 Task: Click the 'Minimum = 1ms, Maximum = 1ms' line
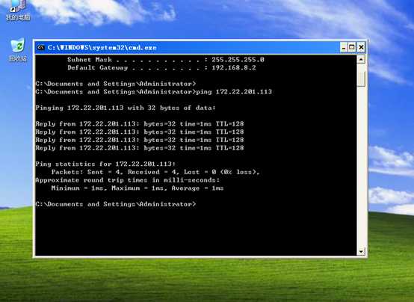(138, 188)
